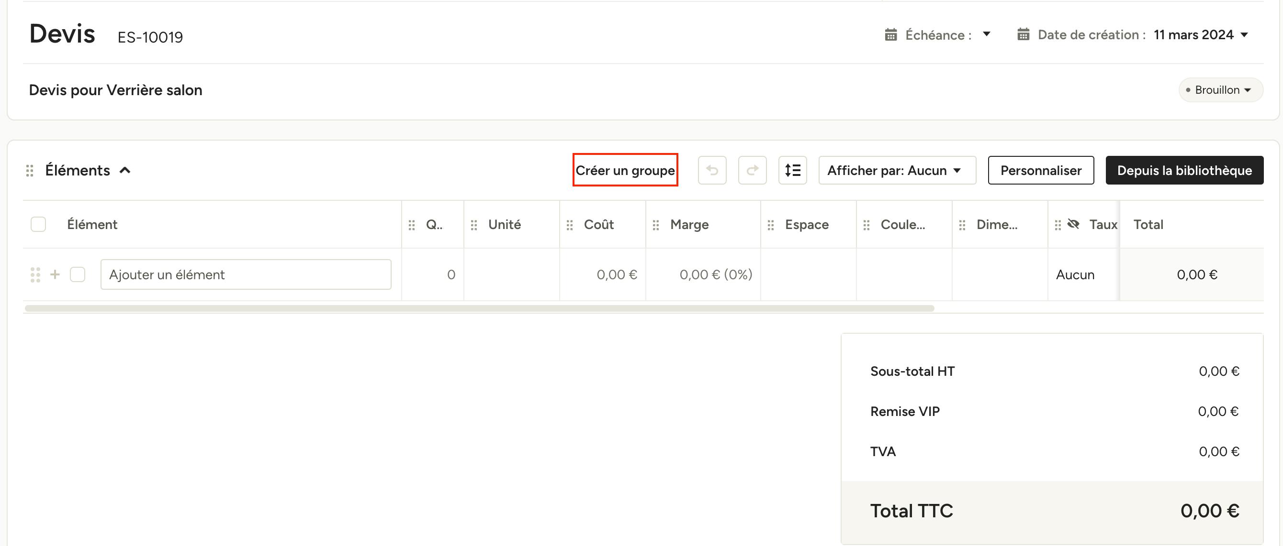Screen dimensions: 1283x546
Task: Click the Marge cell 0,00 € (0%)
Action: (703, 274)
